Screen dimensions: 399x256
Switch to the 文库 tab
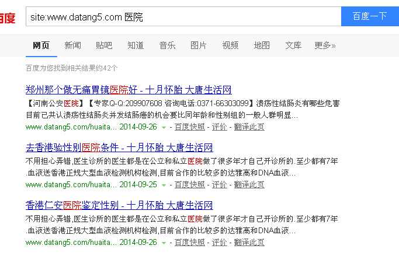point(293,45)
